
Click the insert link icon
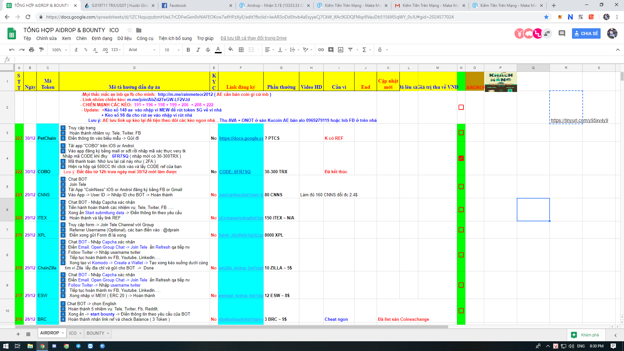321,50
